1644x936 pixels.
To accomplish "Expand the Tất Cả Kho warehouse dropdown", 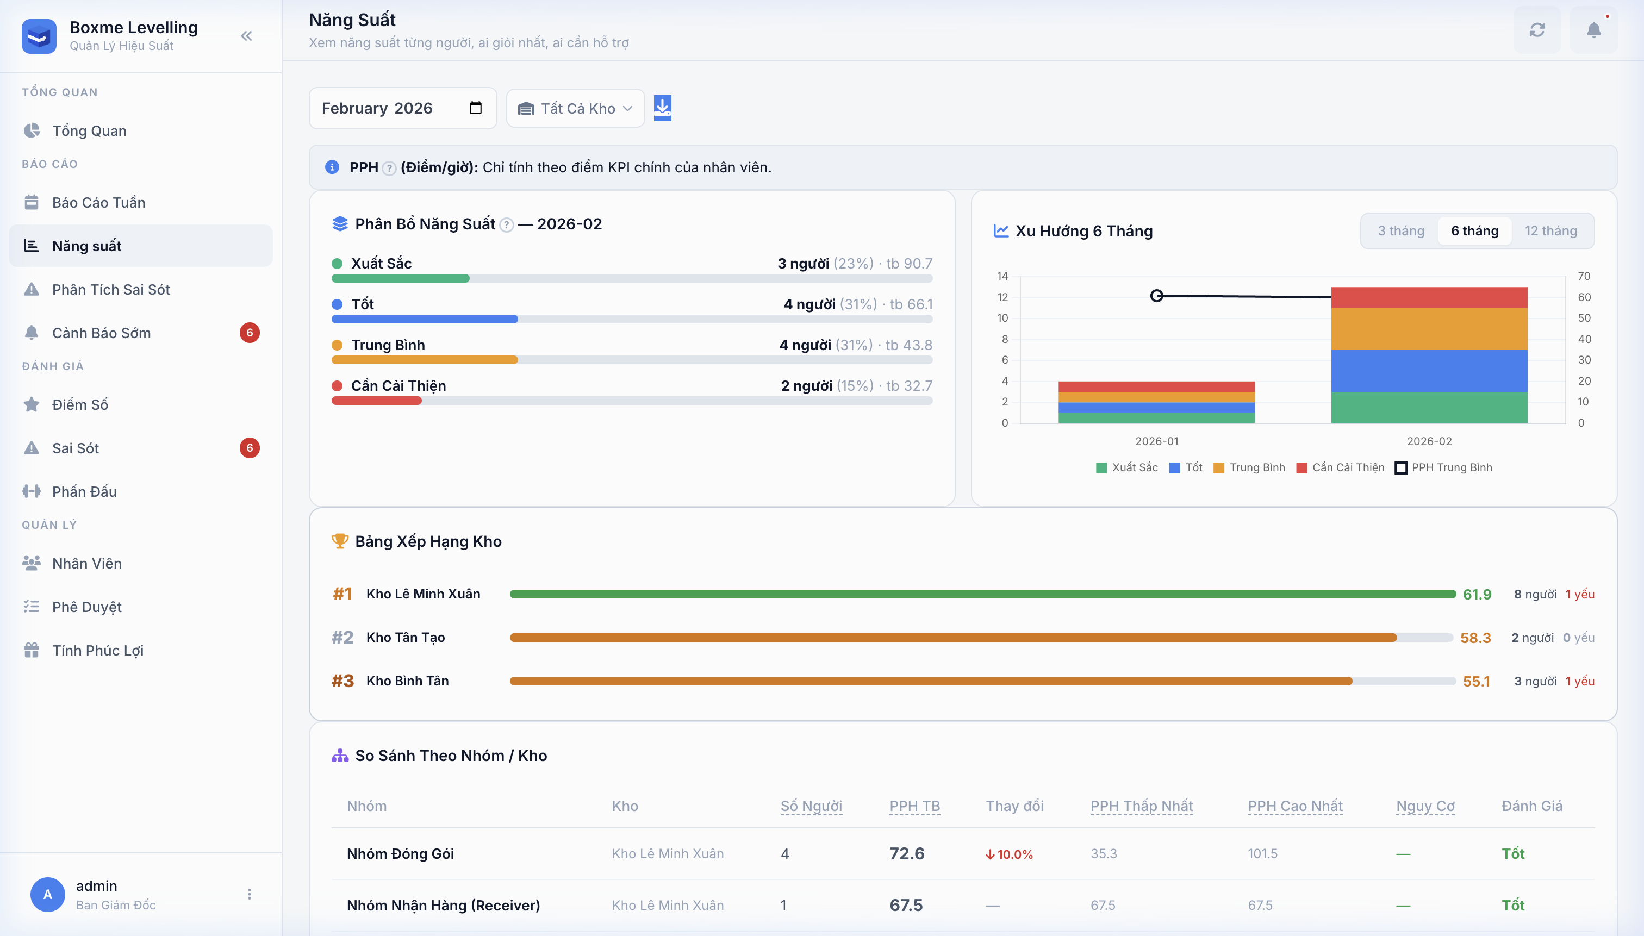I will pos(575,109).
